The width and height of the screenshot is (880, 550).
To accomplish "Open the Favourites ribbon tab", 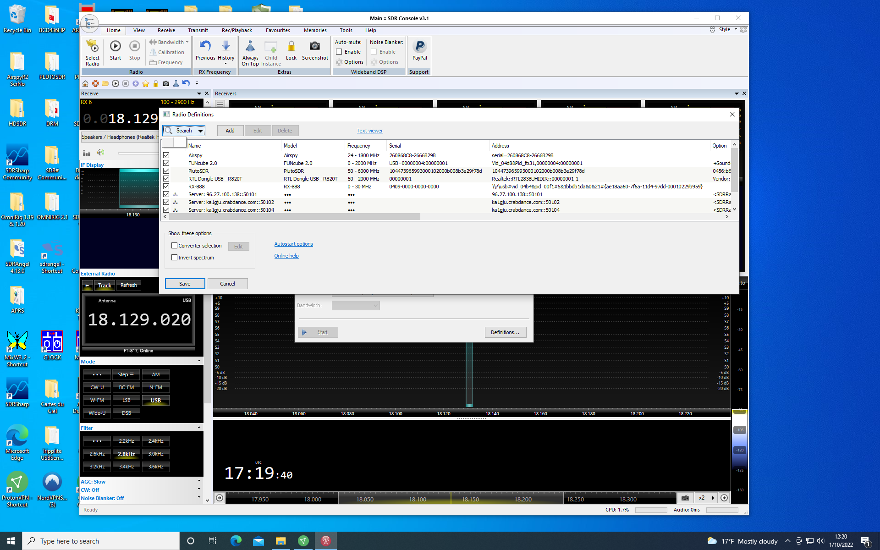I will pyautogui.click(x=277, y=30).
